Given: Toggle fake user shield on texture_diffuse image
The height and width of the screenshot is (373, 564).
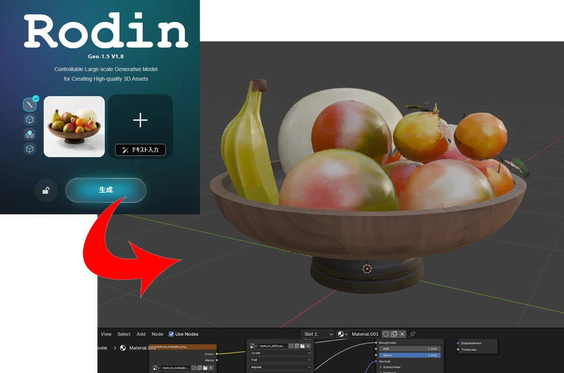Looking at the screenshot, I should pos(291,346).
